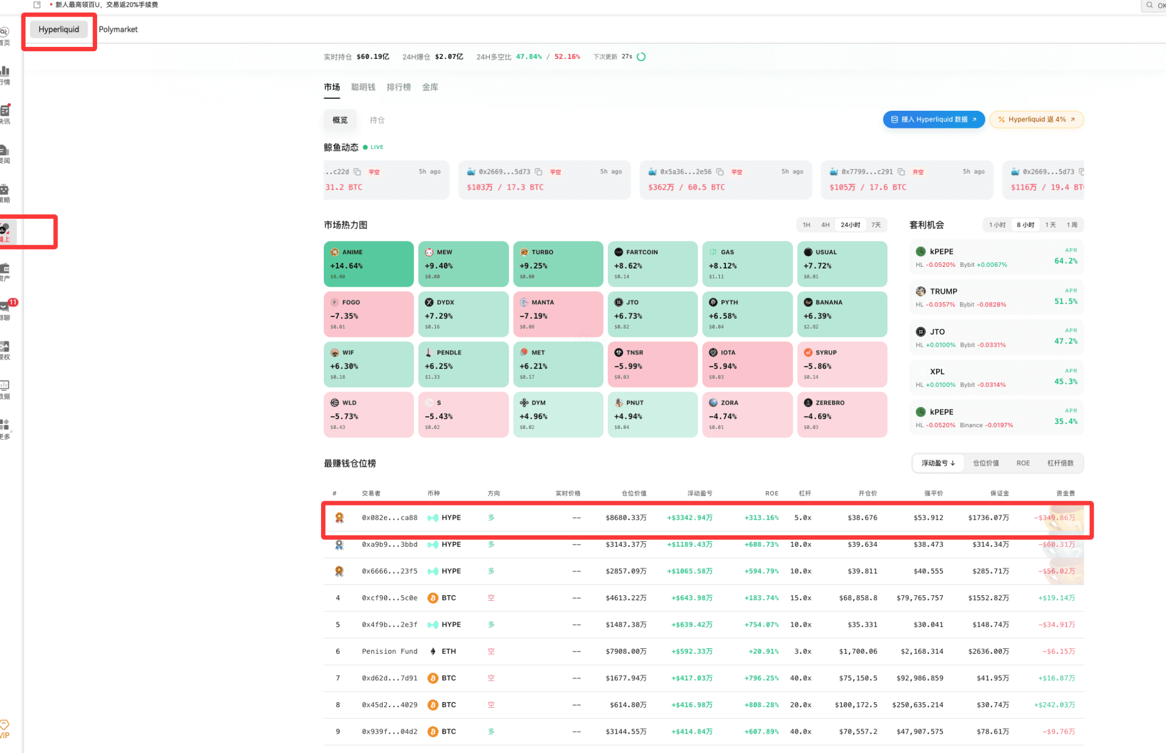1166x753 pixels.
Task: Set heatmap timeframe to 7天
Action: click(876, 225)
